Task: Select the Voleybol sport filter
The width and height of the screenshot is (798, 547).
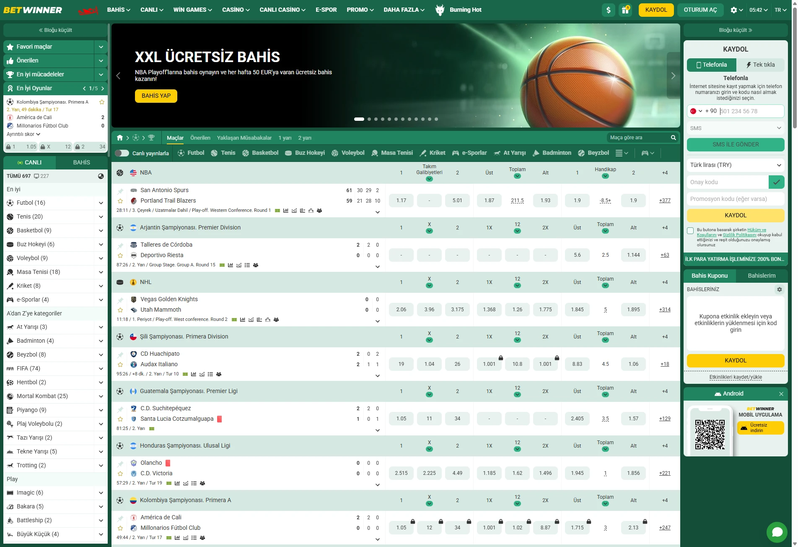Action: (x=348, y=153)
